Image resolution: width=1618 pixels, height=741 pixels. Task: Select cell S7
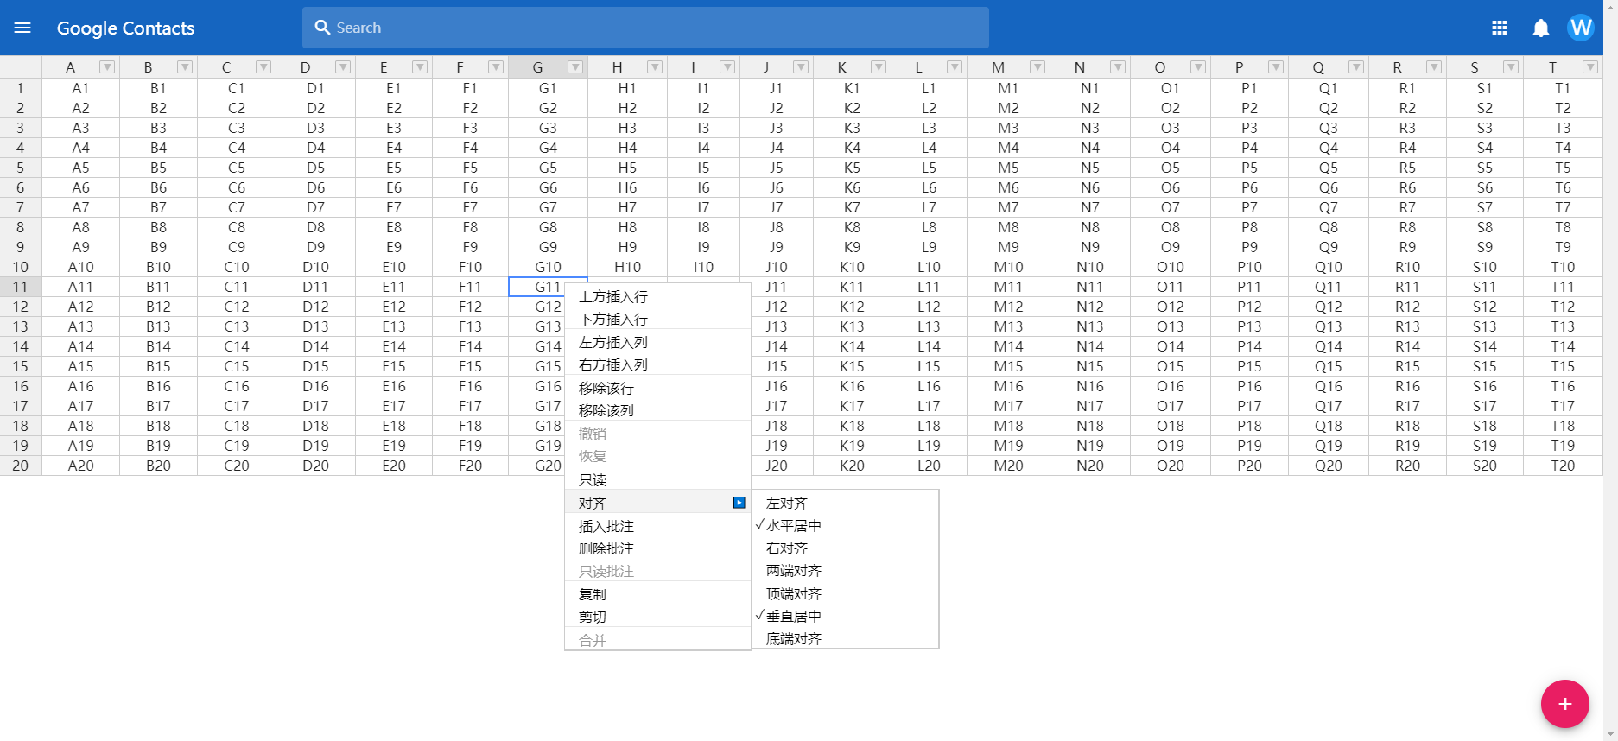(x=1485, y=207)
